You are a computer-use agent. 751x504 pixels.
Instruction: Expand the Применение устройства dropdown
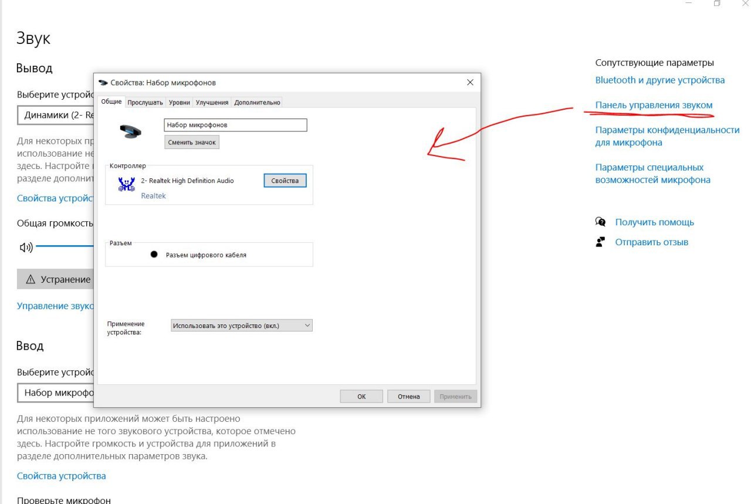tap(242, 326)
